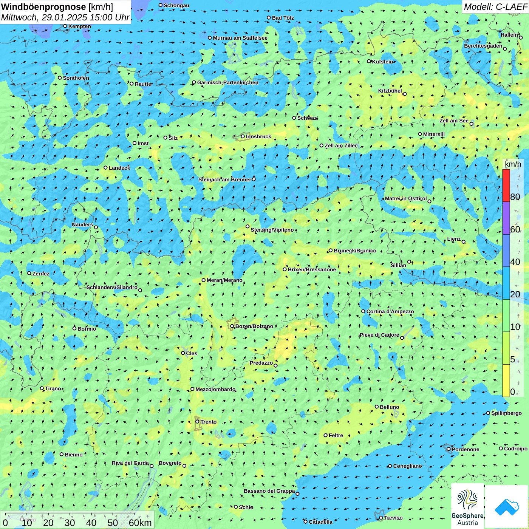Click the Sillian town label
The width and height of the screenshot is (529, 529).
point(398,265)
